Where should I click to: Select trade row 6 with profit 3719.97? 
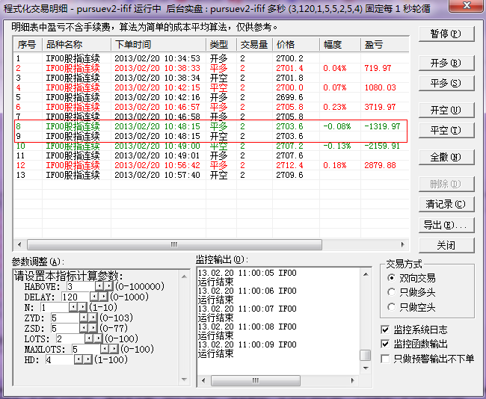click(211, 107)
